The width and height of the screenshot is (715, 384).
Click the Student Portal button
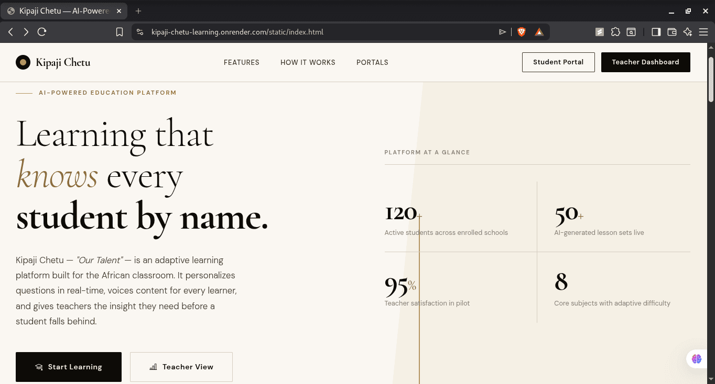[x=558, y=62]
